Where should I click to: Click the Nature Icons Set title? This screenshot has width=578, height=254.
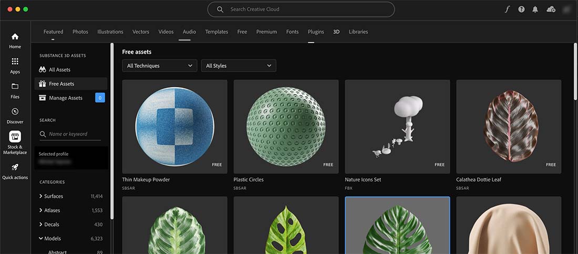pyautogui.click(x=363, y=180)
